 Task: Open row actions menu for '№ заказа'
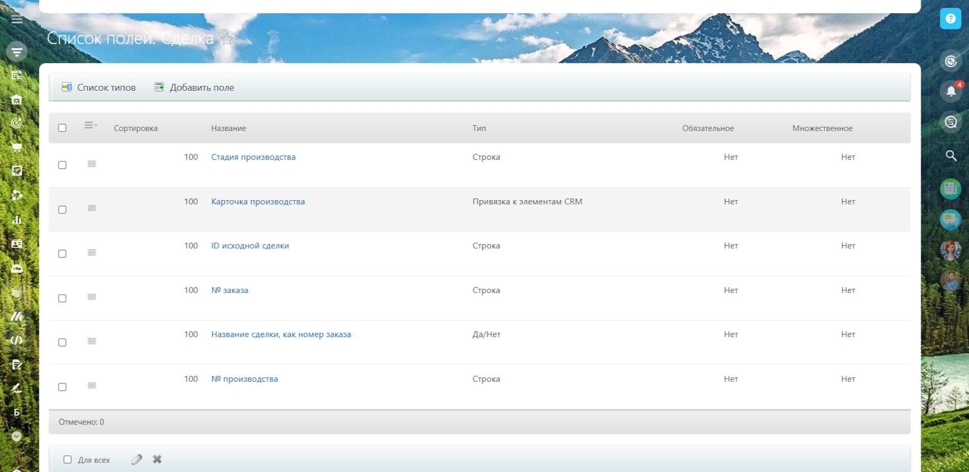click(92, 297)
